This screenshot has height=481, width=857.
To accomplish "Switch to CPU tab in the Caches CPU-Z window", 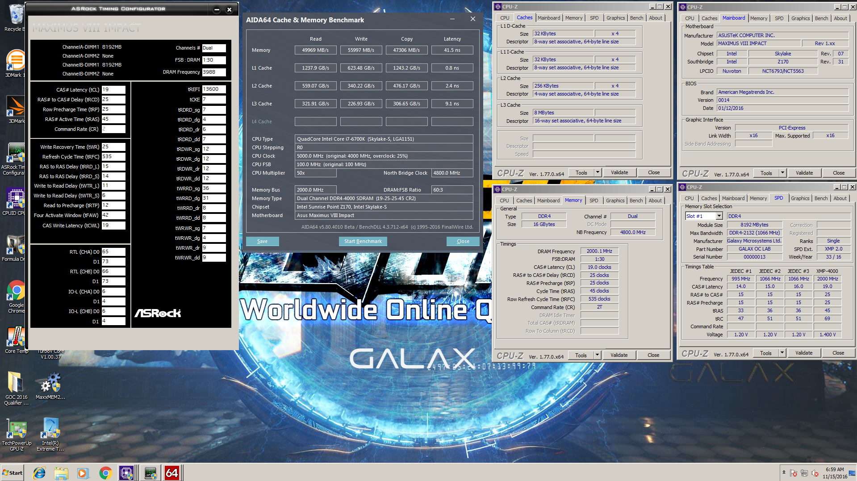I will click(x=505, y=18).
